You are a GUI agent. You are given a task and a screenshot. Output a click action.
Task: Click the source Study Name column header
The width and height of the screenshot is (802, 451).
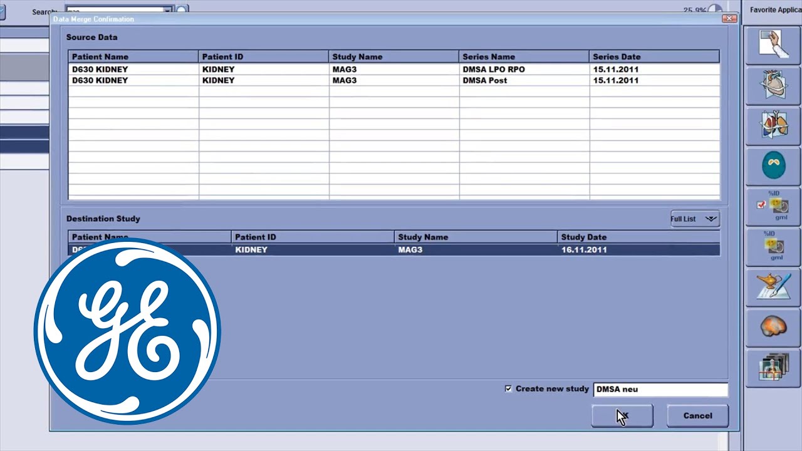[x=393, y=57]
